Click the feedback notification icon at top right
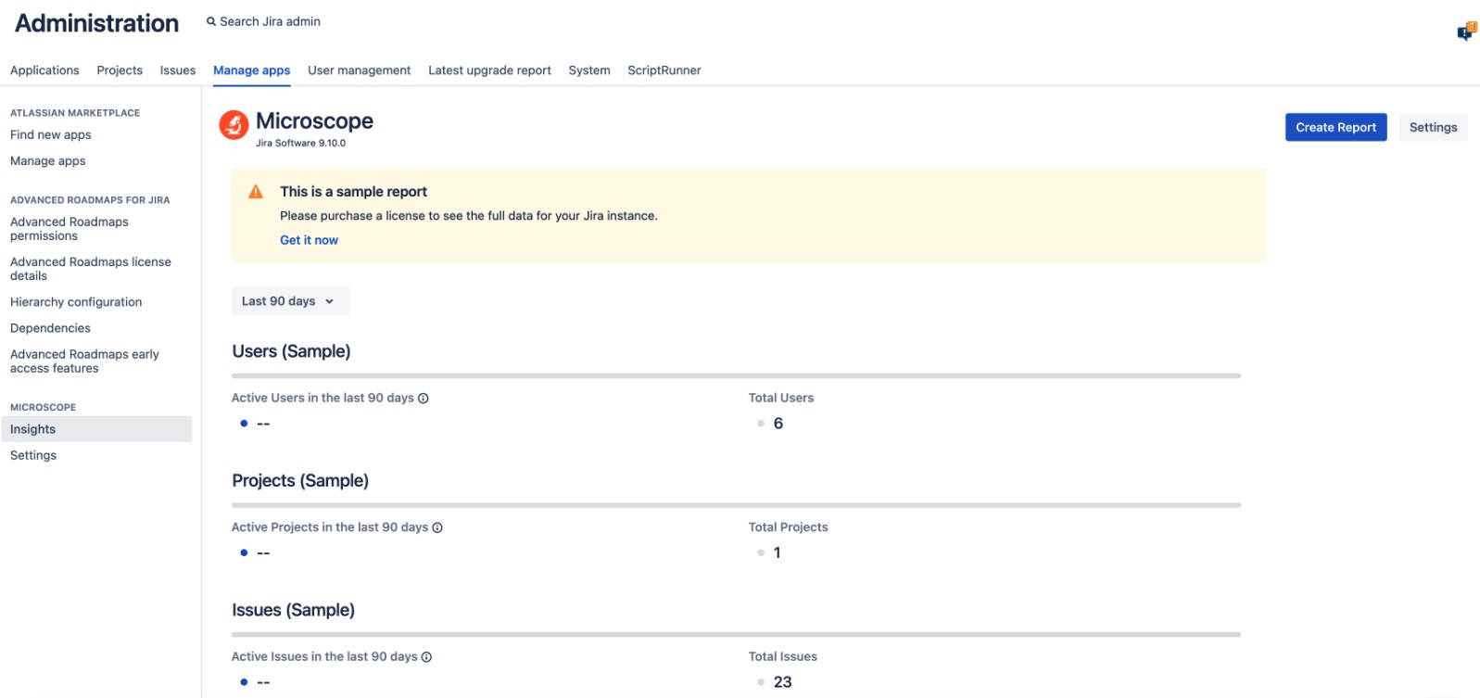Viewport: 1480px width, 698px height. pyautogui.click(x=1466, y=32)
